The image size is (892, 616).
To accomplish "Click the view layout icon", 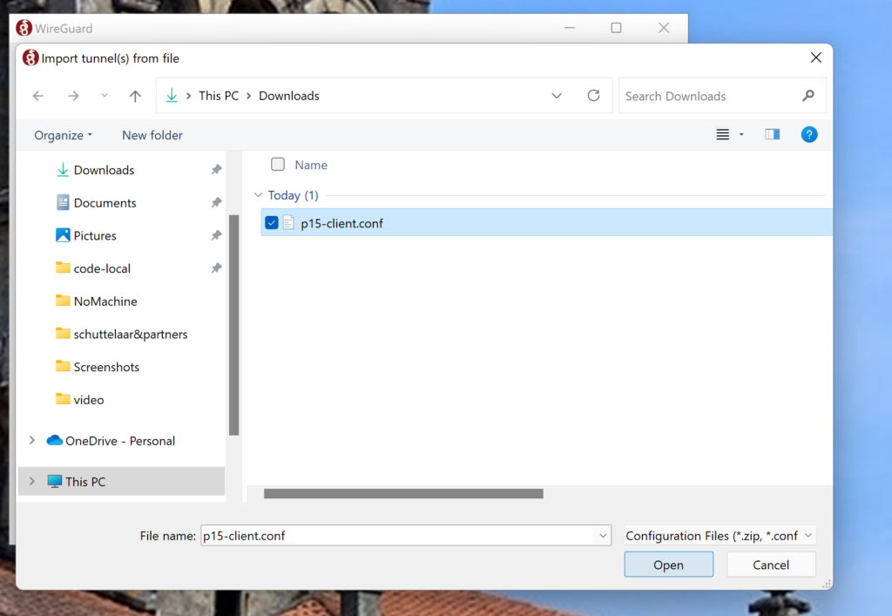I will (722, 134).
